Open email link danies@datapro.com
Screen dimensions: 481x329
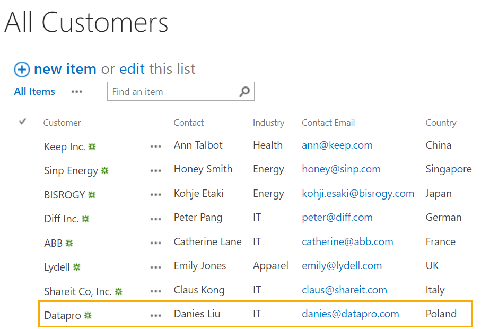tap(351, 314)
